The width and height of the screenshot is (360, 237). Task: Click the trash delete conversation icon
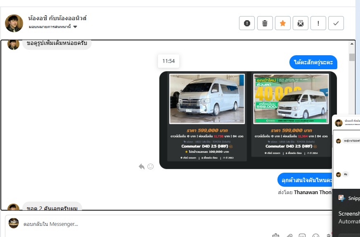265,23
